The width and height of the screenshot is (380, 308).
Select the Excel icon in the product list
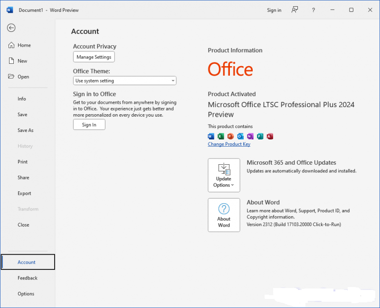pyautogui.click(x=220, y=136)
